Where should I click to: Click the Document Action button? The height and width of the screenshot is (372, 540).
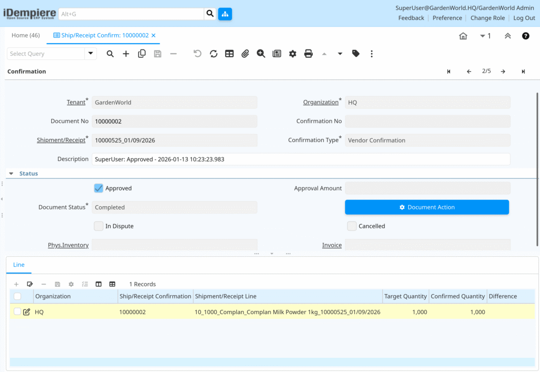[427, 207]
